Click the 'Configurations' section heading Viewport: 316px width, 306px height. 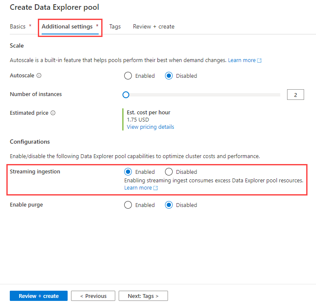tap(30, 142)
